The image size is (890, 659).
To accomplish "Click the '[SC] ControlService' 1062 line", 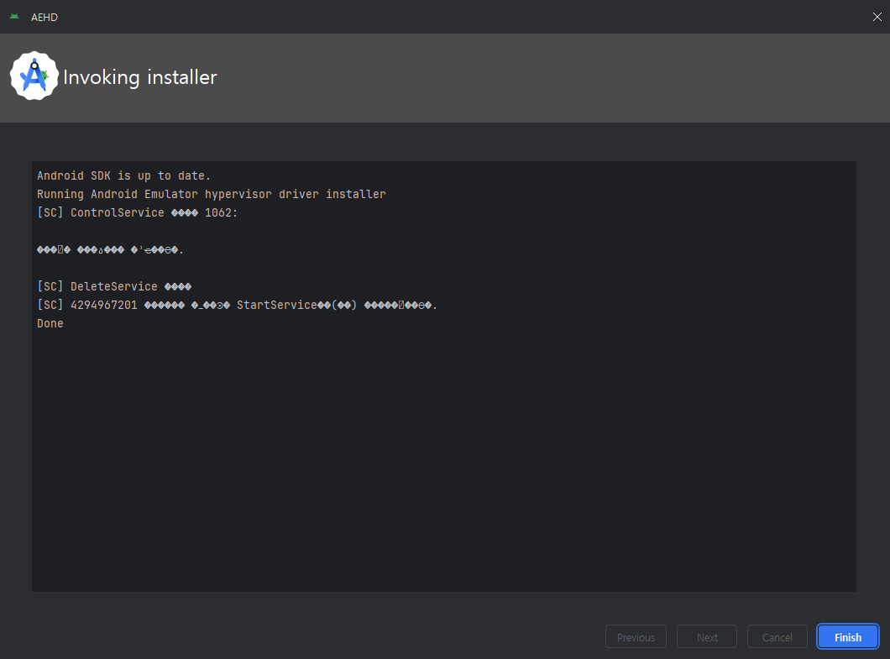I will pos(138,213).
